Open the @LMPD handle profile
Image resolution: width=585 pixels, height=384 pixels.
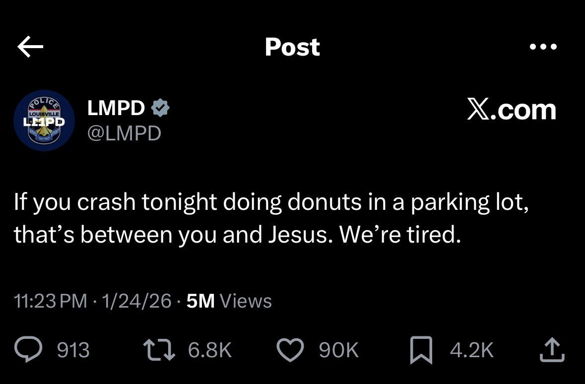(x=124, y=132)
